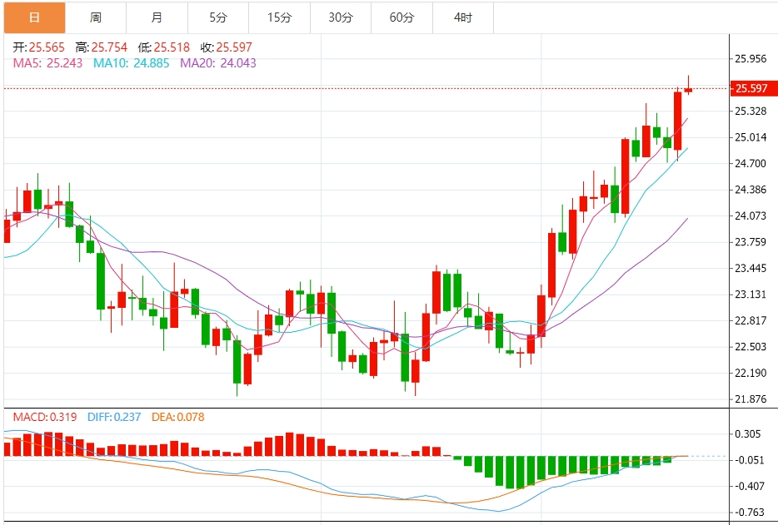The height and width of the screenshot is (525, 778).
Task: Click the 24.386 price axis label
Action: pos(751,190)
